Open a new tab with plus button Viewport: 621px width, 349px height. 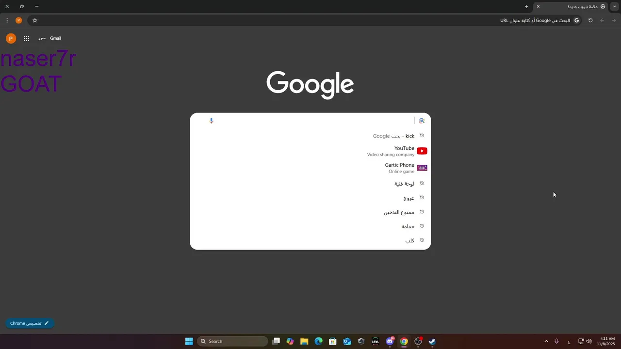pos(526,6)
